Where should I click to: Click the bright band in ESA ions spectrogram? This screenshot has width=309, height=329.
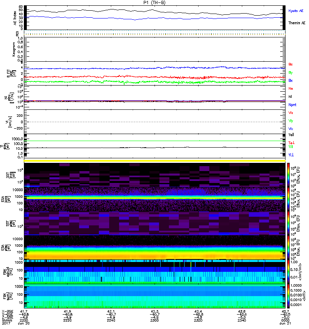(155, 198)
